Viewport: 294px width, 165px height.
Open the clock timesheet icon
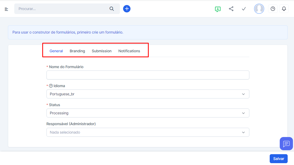point(273,9)
